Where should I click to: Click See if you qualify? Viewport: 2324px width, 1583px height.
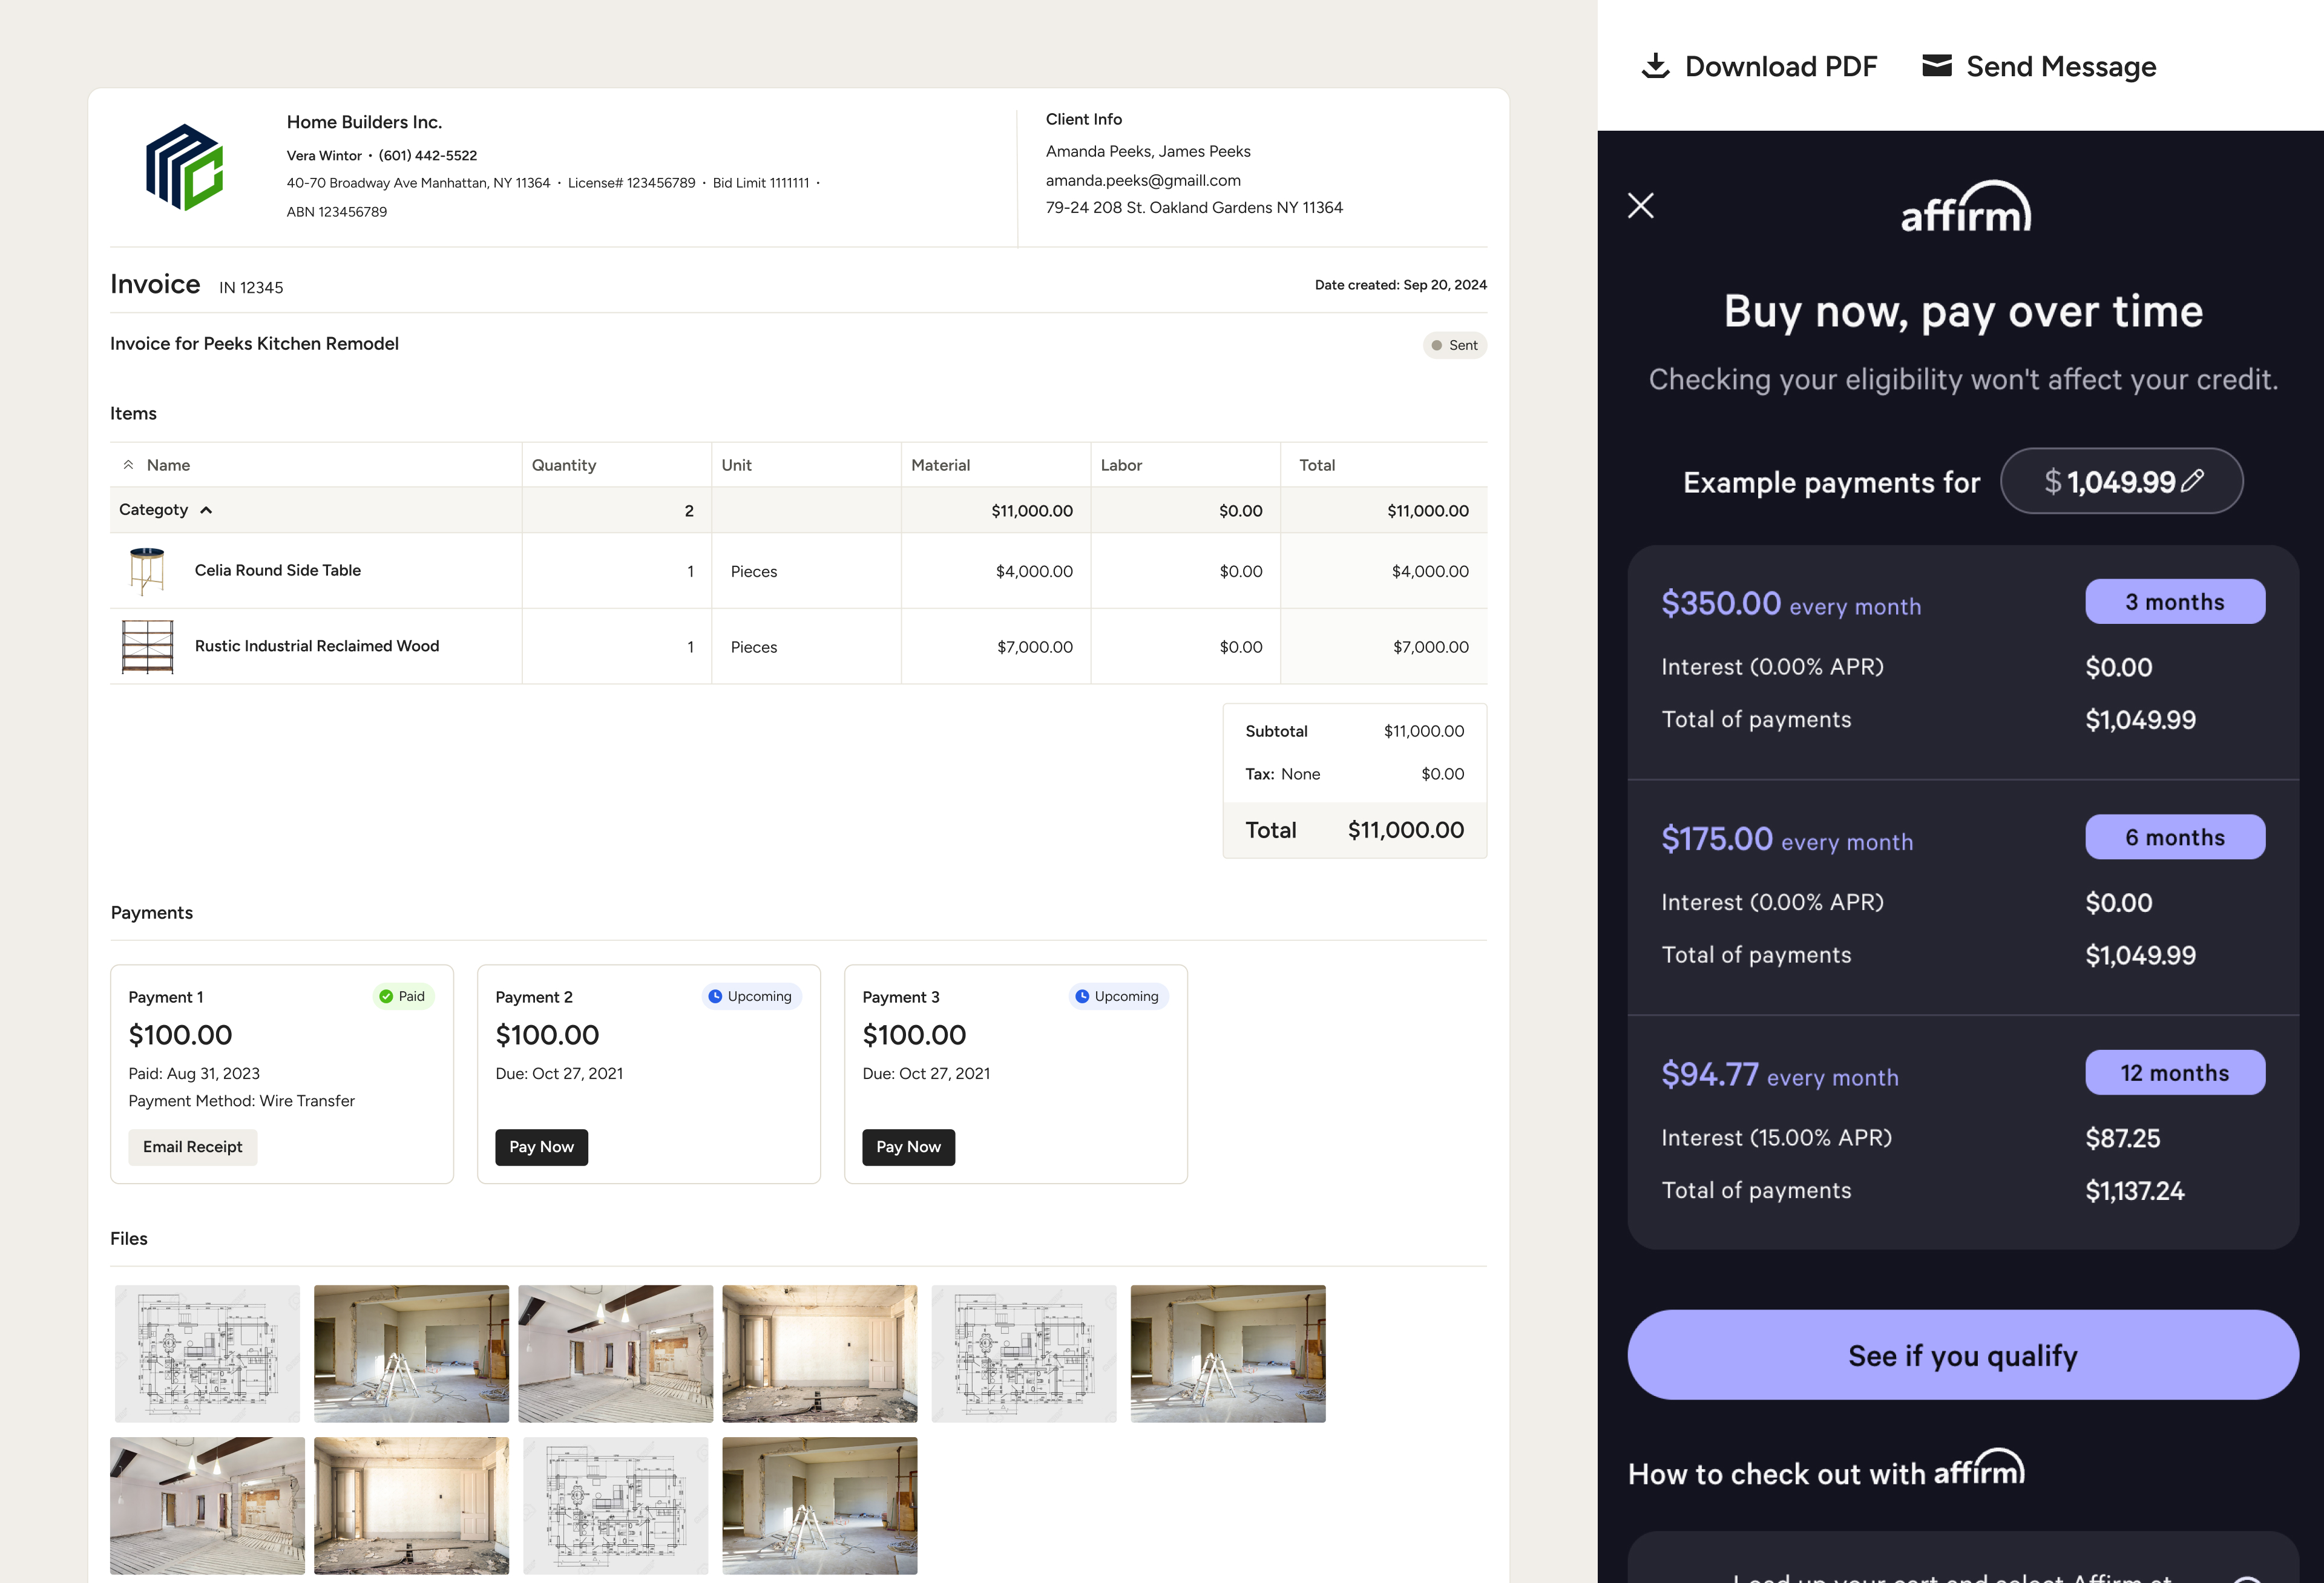click(x=1962, y=1355)
